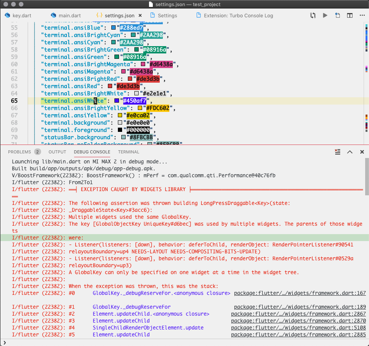The image size is (369, 346).
Task: Maximize the panel with the chevron
Action: tap(349, 152)
